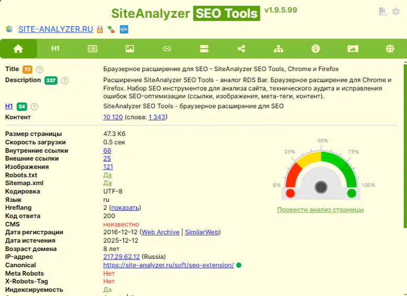
Task: Expand Hreflang list via показать
Action: 125,208
